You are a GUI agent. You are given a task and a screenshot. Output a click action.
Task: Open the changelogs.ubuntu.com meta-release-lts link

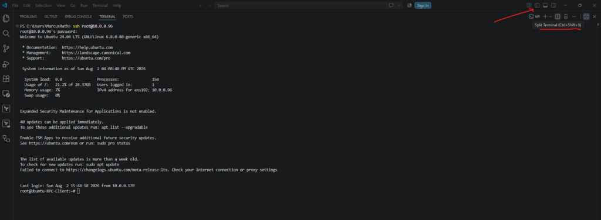(117, 170)
